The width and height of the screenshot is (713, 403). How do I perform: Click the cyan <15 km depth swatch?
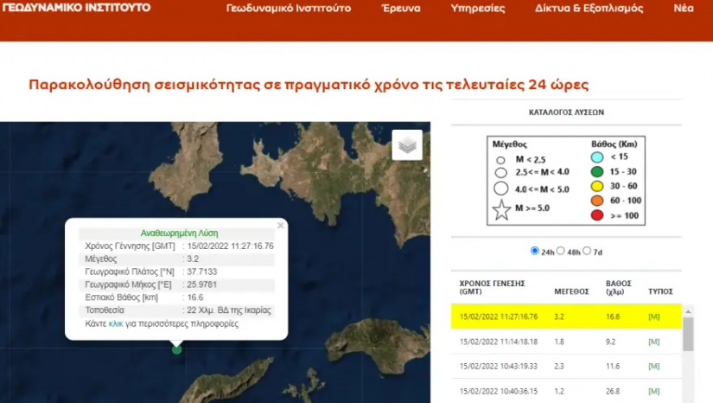[597, 157]
